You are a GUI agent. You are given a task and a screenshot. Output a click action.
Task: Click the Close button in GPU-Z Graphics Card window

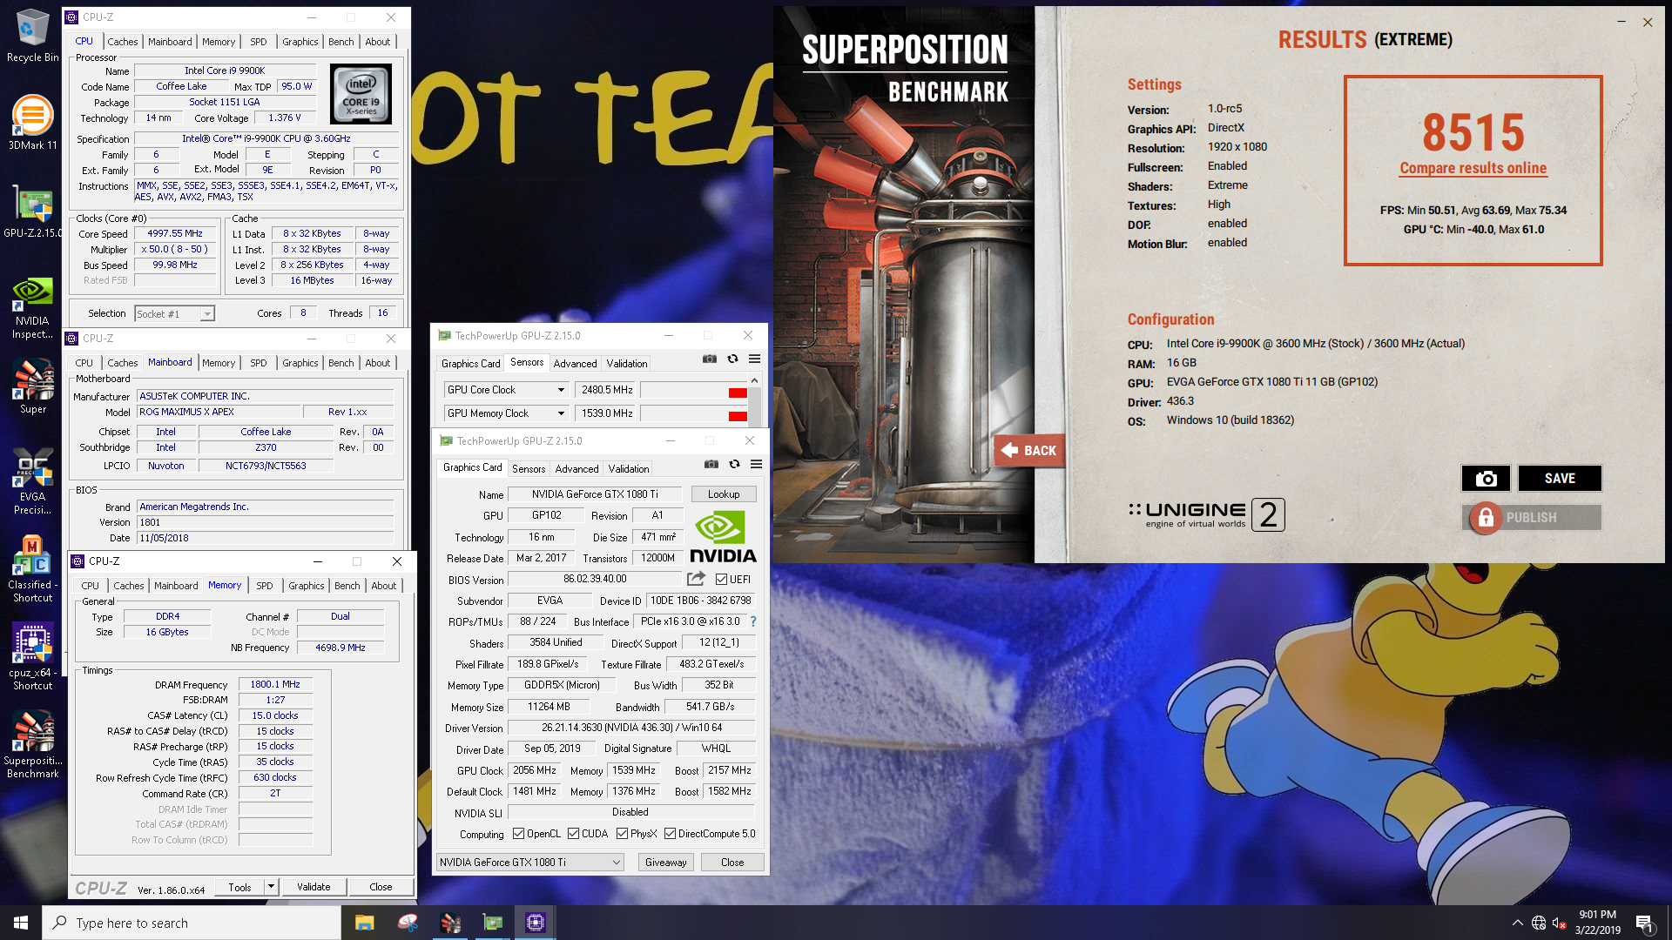732,863
